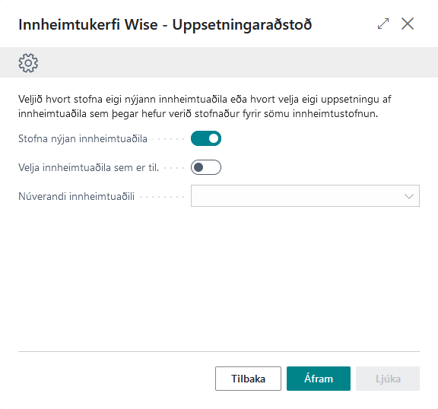This screenshot has height=409, width=438.
Task: Disable the Stofna nýjan innheimtuaðila switch
Action: [206, 138]
